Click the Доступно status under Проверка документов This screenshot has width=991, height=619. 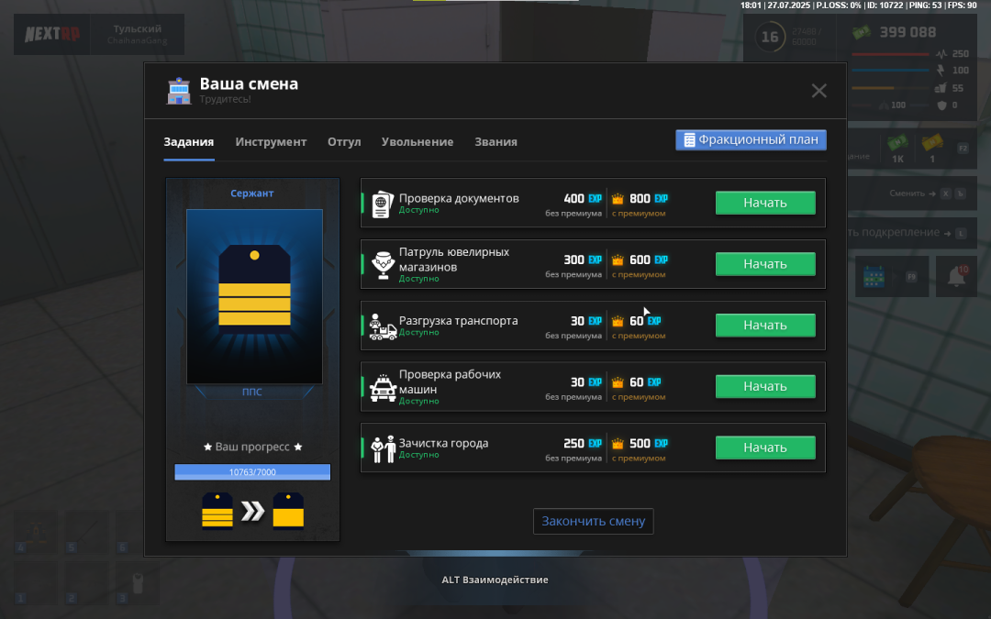[418, 210]
